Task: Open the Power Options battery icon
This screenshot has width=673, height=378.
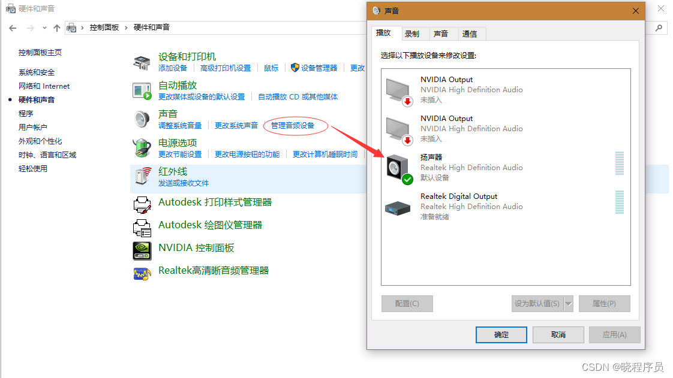Action: (x=142, y=148)
